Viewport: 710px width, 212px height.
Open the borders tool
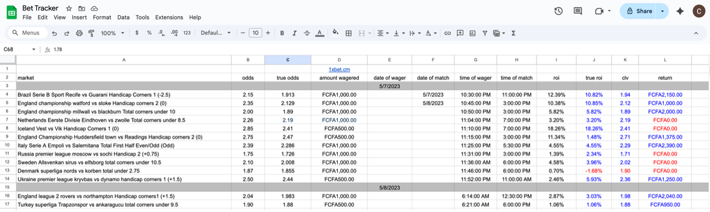point(349,33)
